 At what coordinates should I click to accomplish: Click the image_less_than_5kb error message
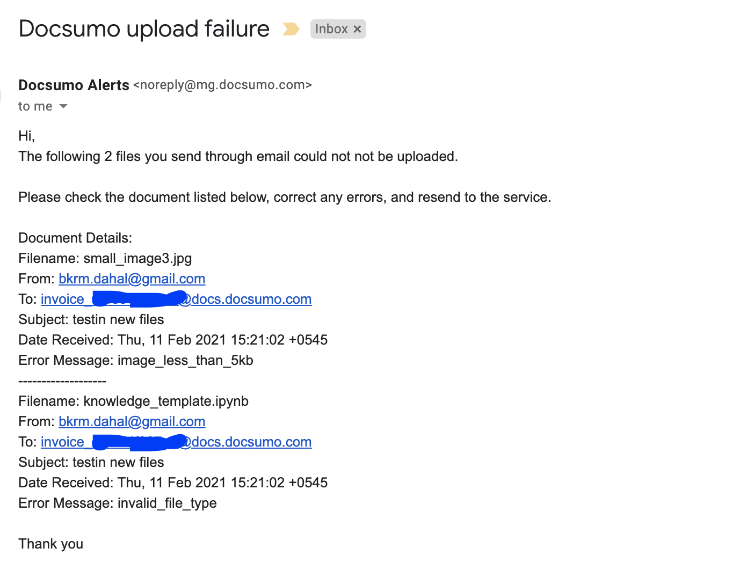(185, 360)
